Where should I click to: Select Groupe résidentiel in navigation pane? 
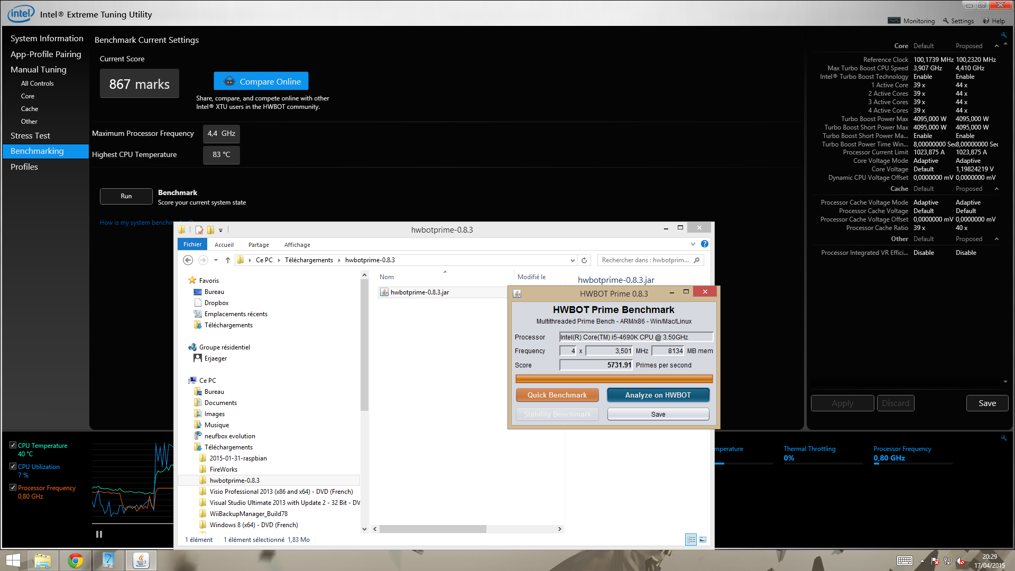coord(224,347)
